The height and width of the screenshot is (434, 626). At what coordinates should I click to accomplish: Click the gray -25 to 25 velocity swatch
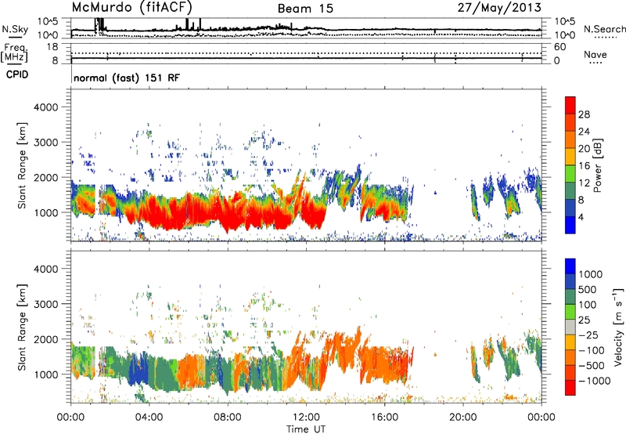[x=570, y=327]
